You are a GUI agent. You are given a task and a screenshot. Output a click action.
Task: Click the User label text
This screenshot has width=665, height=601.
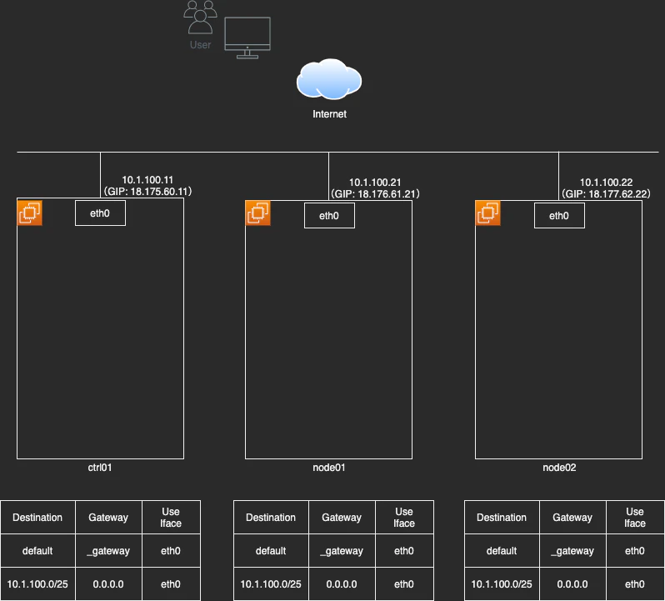[x=200, y=45]
